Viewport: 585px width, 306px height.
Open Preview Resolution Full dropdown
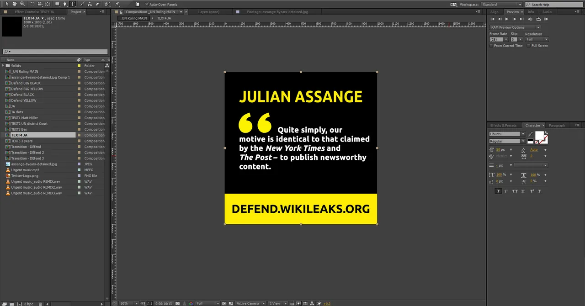pos(537,39)
